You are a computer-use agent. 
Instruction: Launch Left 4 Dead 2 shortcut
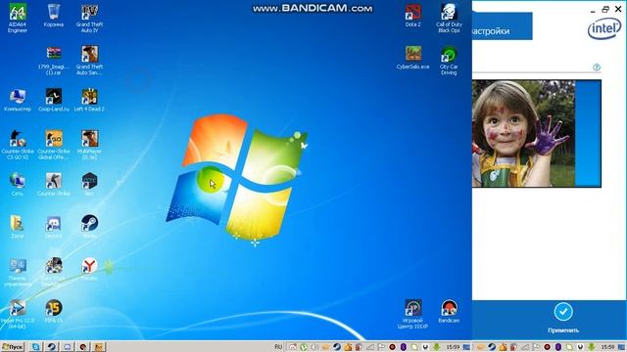point(89,100)
